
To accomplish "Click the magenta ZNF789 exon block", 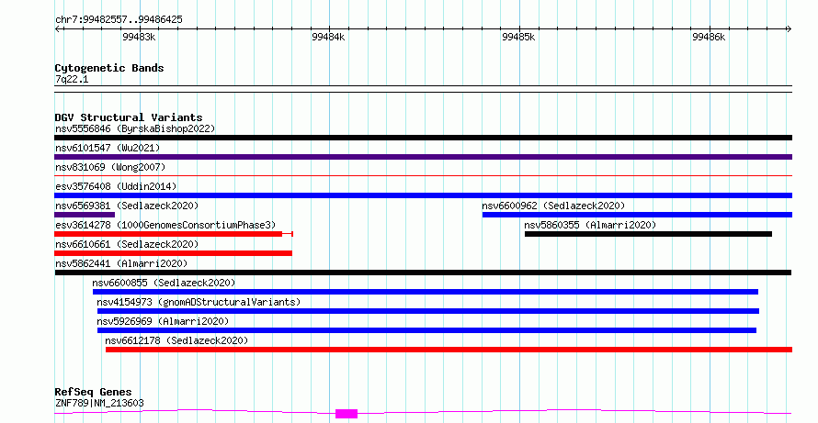I will [347, 414].
